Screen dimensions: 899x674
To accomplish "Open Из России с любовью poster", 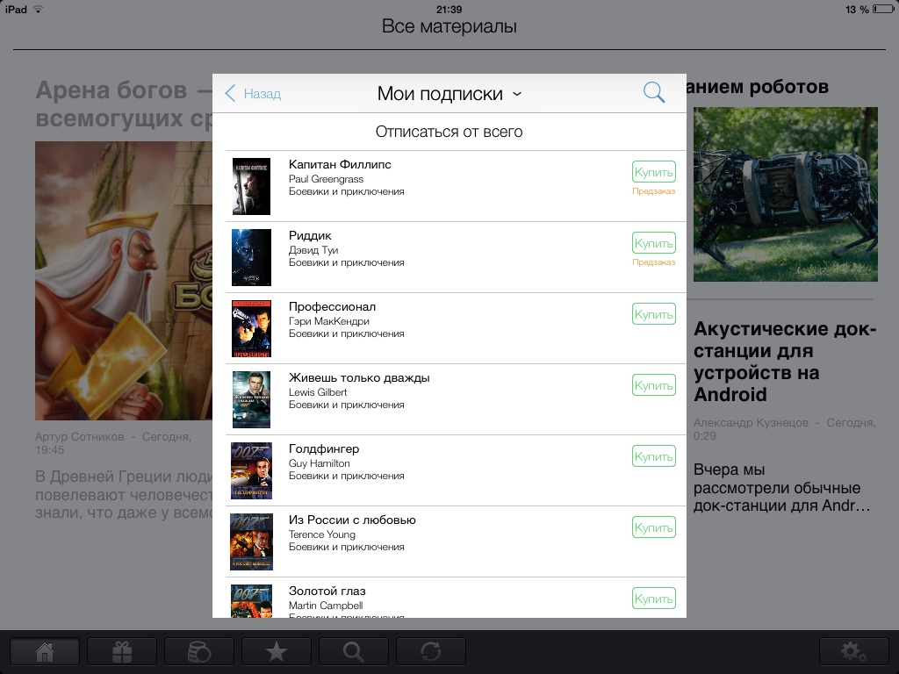I will click(x=251, y=541).
